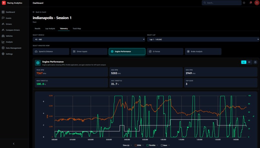Toggle the RPM legend swatch
The height and width of the screenshot is (148, 260).
click(x=135, y=145)
